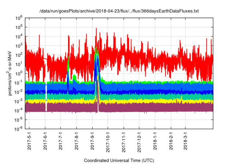Click the 10^-6 y-axis tick label
This screenshot has width=235, height=164.
tap(18, 129)
